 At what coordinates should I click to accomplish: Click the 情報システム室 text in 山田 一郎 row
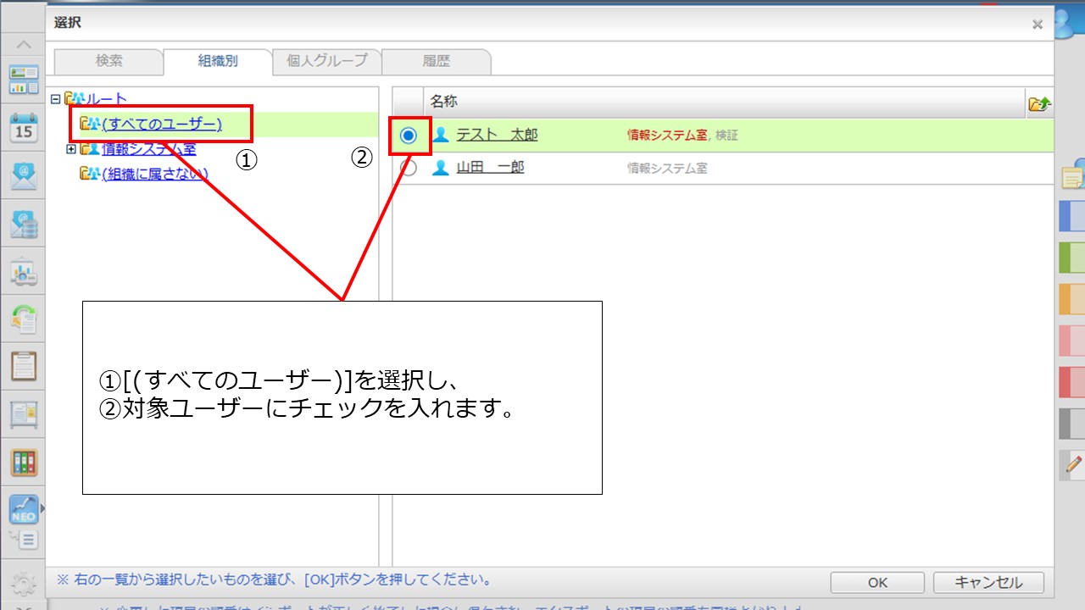click(667, 169)
